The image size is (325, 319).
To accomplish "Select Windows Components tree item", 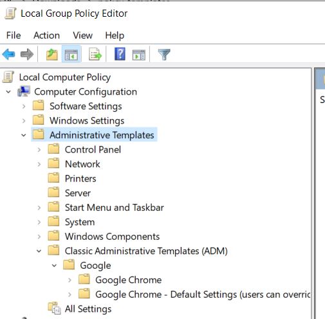I will 112,237.
